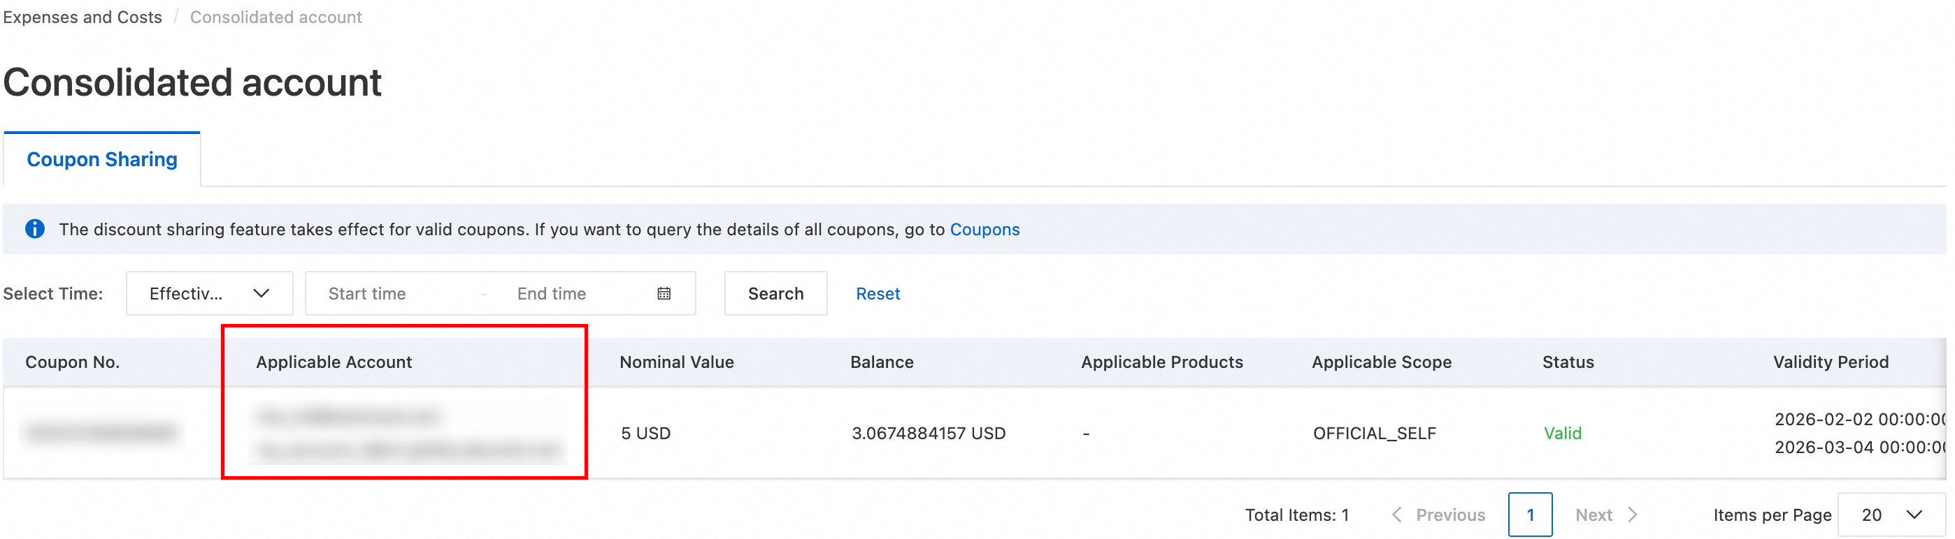The image size is (1955, 539).
Task: Focus the Start time input field
Action: (391, 293)
